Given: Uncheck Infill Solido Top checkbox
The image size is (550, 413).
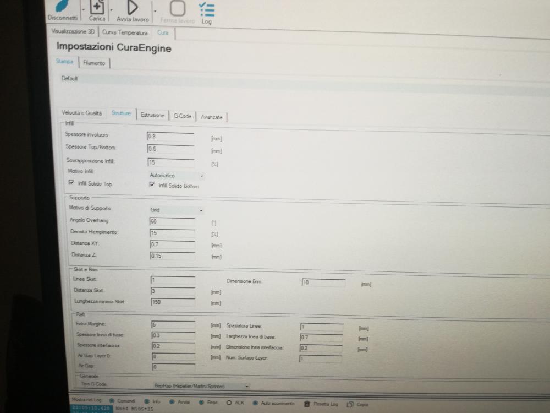Looking at the screenshot, I should coord(71,182).
